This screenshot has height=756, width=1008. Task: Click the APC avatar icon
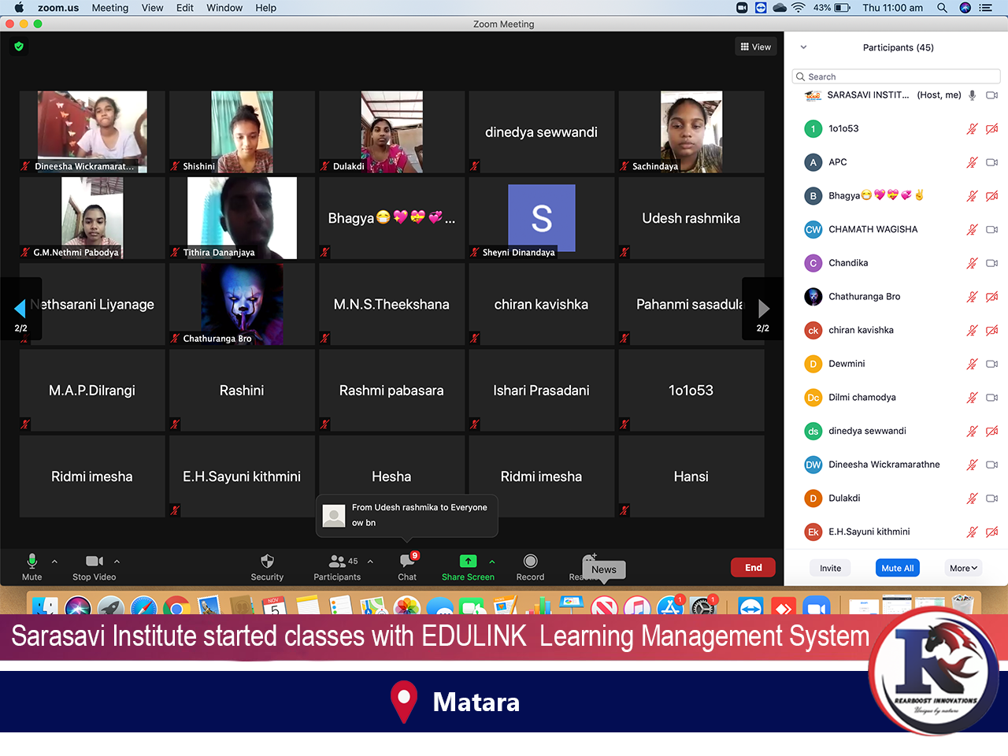[x=813, y=162]
